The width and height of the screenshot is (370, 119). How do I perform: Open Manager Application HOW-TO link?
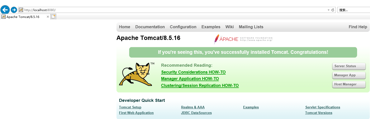[x=190, y=79]
